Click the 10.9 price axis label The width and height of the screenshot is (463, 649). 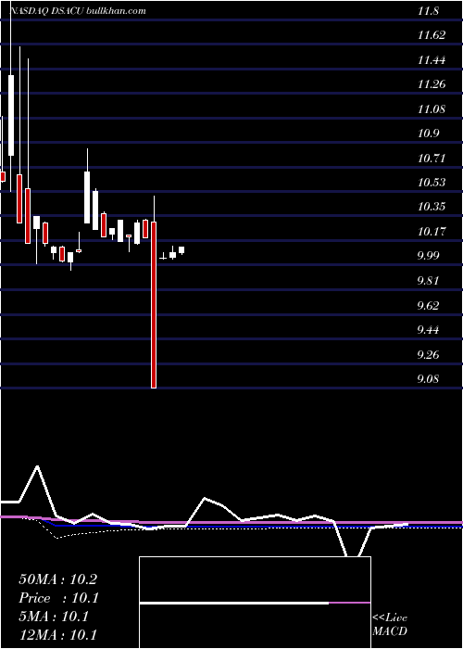click(x=428, y=134)
